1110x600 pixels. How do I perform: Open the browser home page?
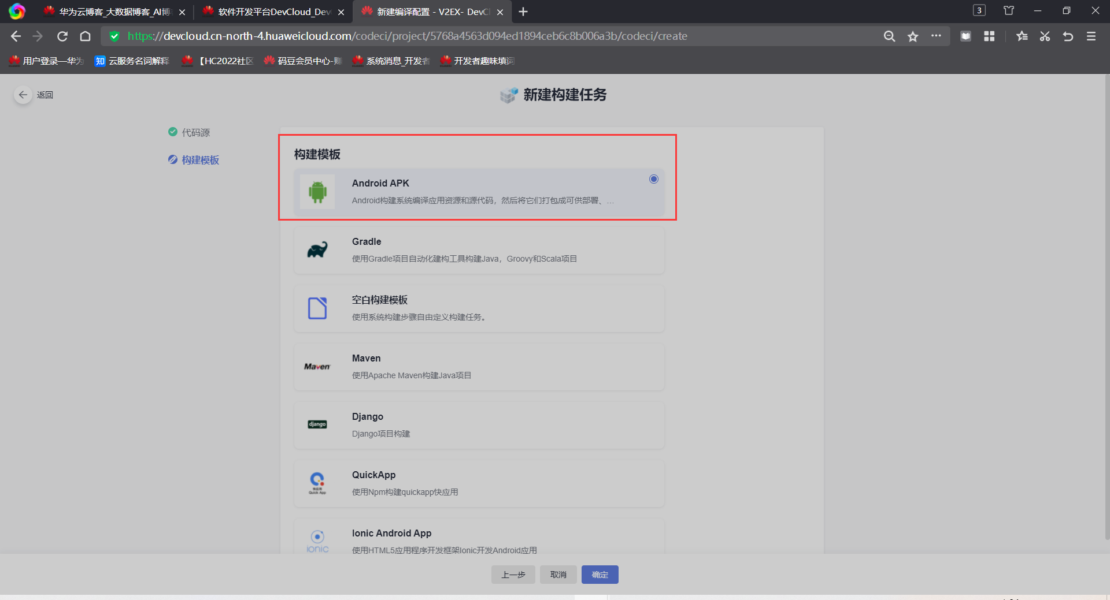click(x=86, y=36)
